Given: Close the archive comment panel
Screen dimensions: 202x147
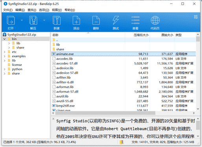Looking at the screenshot, I should [53, 119].
